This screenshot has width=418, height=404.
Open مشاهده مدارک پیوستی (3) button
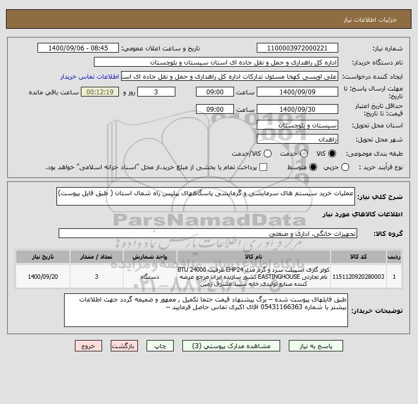pos(231,346)
